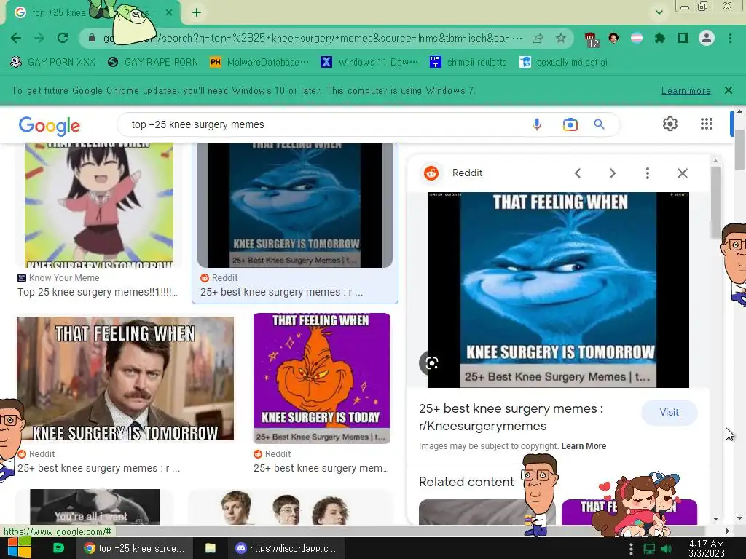The width and height of the screenshot is (746, 559).
Task: Open the blue Grinch thumbnail in results
Action: pos(295,205)
